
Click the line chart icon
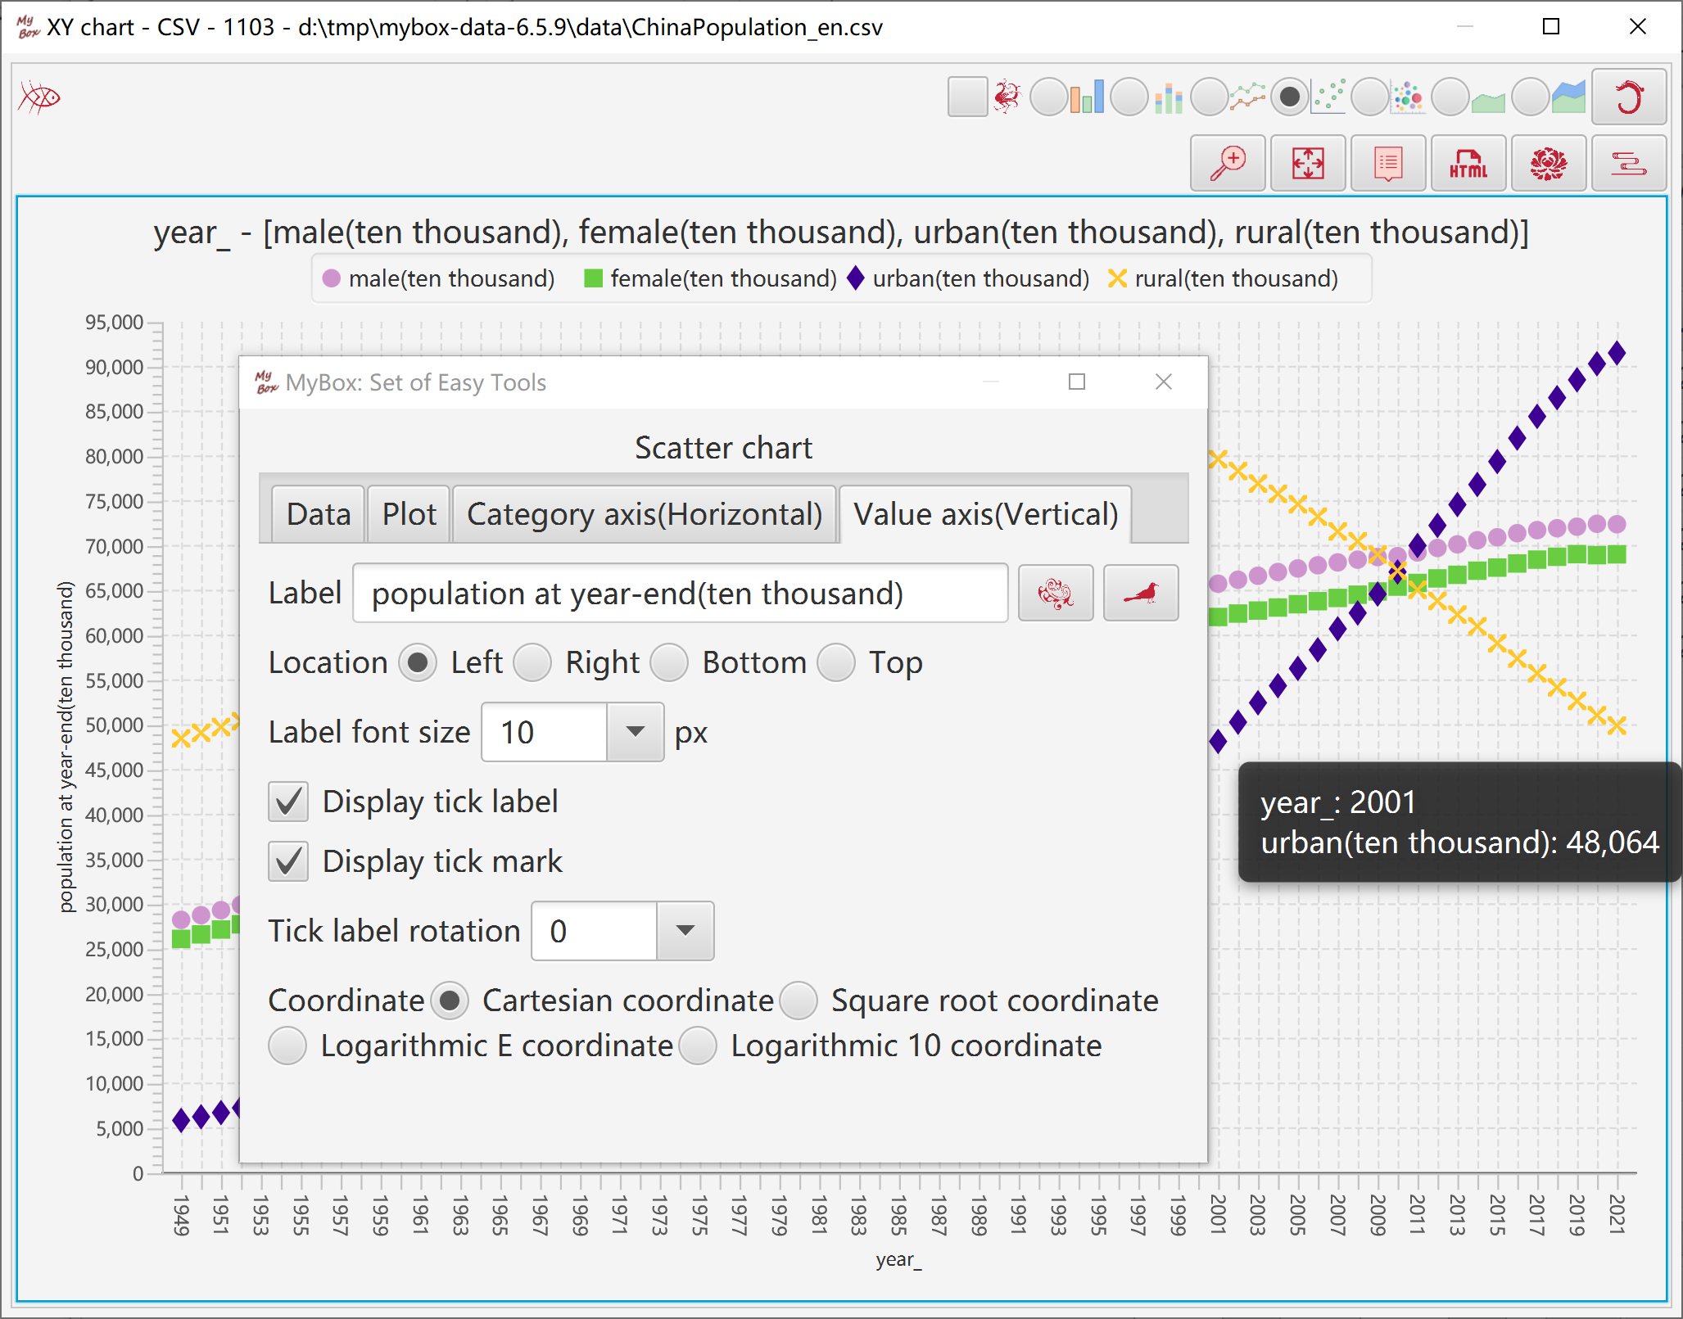pos(1247,97)
